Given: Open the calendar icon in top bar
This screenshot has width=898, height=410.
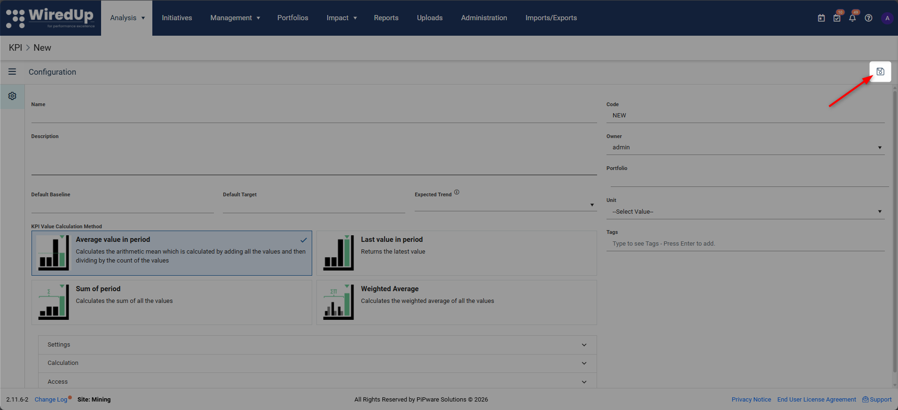Looking at the screenshot, I should click(x=821, y=18).
